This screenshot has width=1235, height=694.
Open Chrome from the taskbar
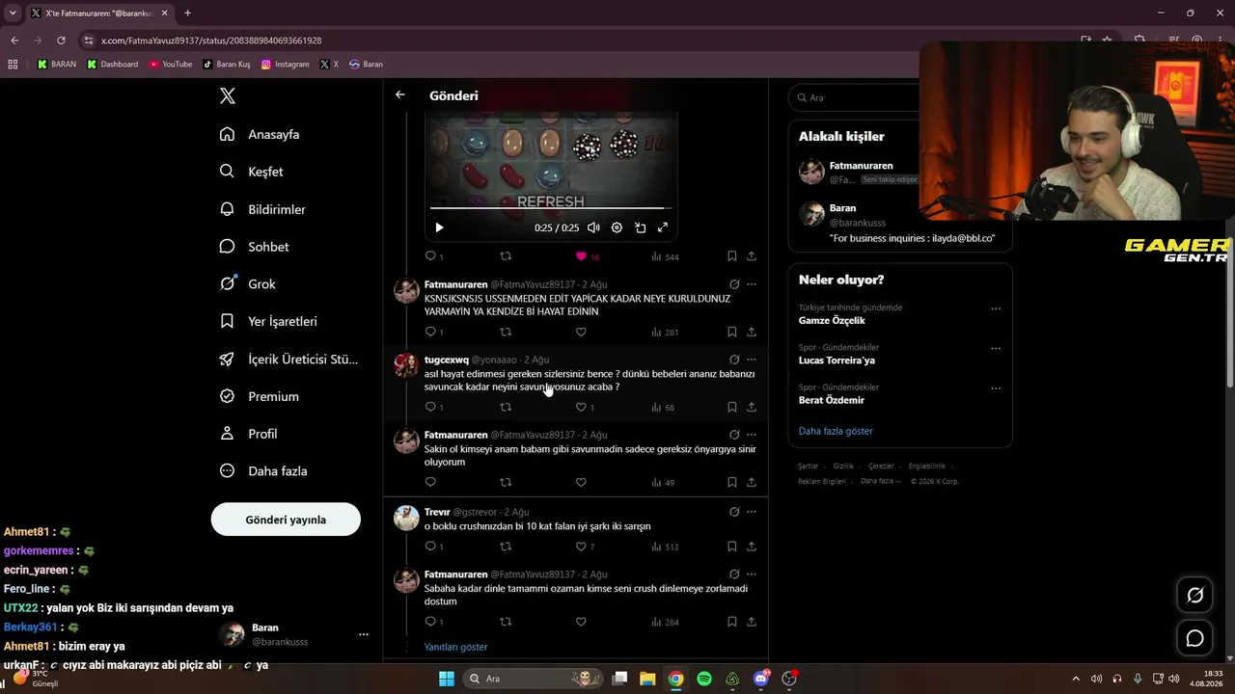[676, 679]
